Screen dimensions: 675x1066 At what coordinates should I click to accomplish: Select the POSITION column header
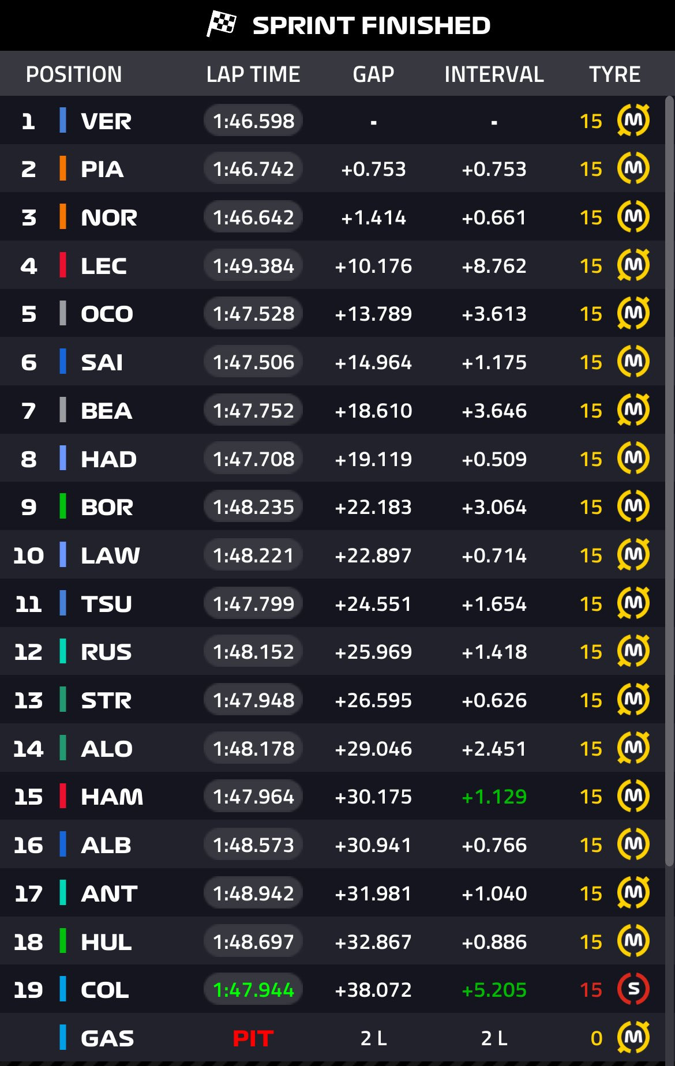(x=74, y=74)
